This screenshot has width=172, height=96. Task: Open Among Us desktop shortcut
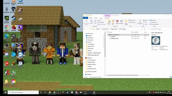tap(13, 28)
